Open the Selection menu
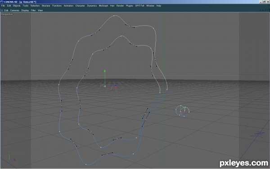This screenshot has width=270, height=169. click(x=35, y=6)
